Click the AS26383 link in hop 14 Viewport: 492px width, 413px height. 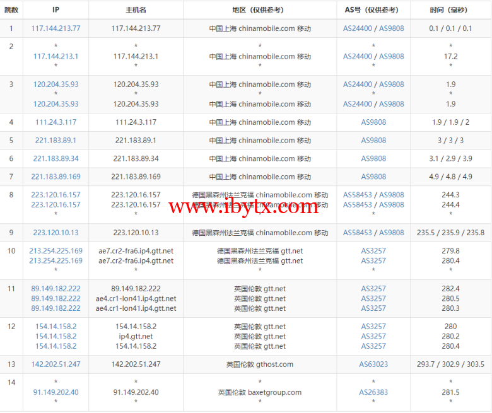373,392
